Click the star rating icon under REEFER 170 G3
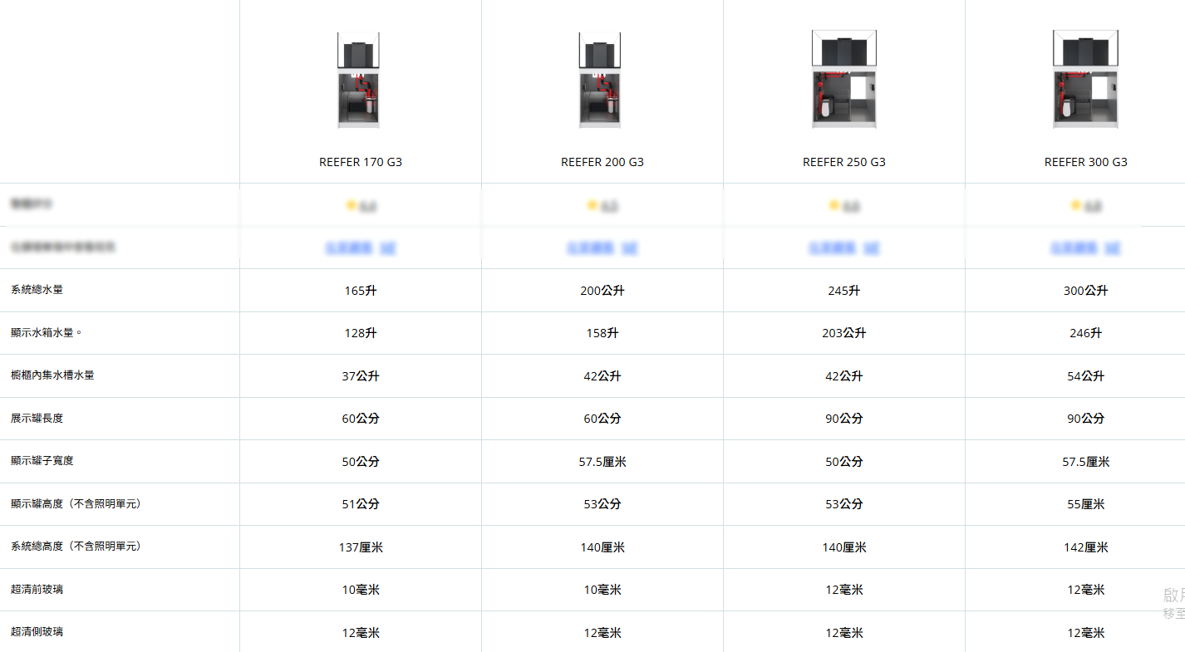This screenshot has height=652, width=1185. 352,205
